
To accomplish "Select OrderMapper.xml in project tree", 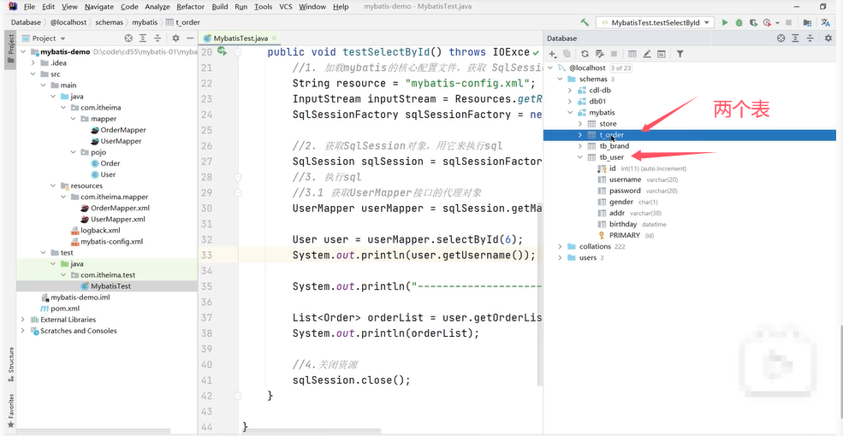I will click(x=120, y=209).
